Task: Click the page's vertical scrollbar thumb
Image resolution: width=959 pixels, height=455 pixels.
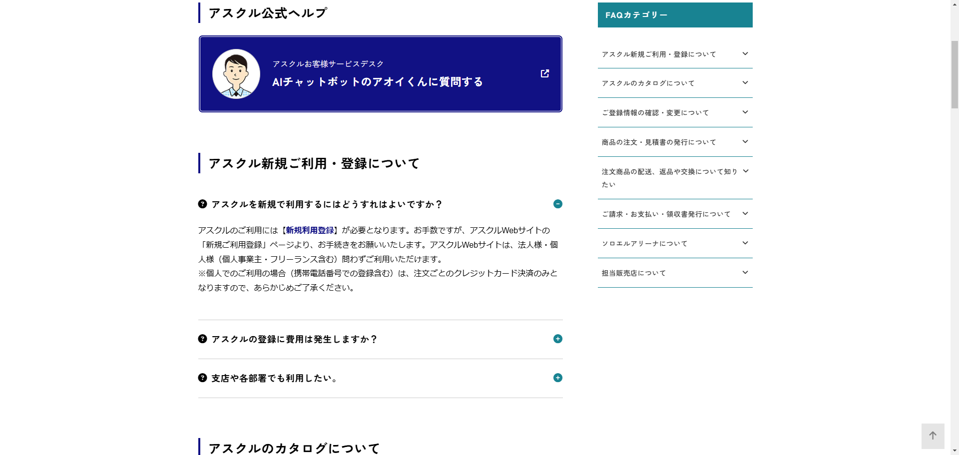Action: point(955,74)
